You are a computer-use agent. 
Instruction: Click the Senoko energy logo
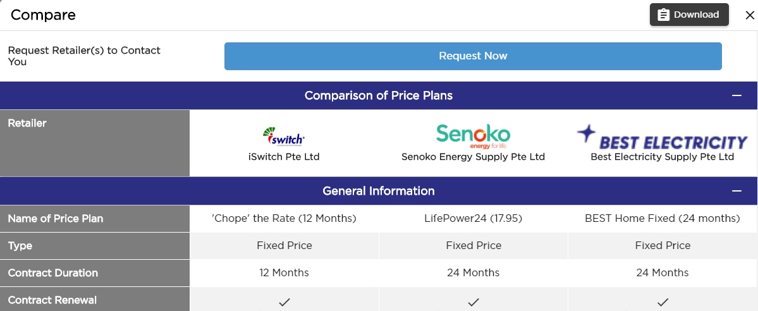[473, 135]
